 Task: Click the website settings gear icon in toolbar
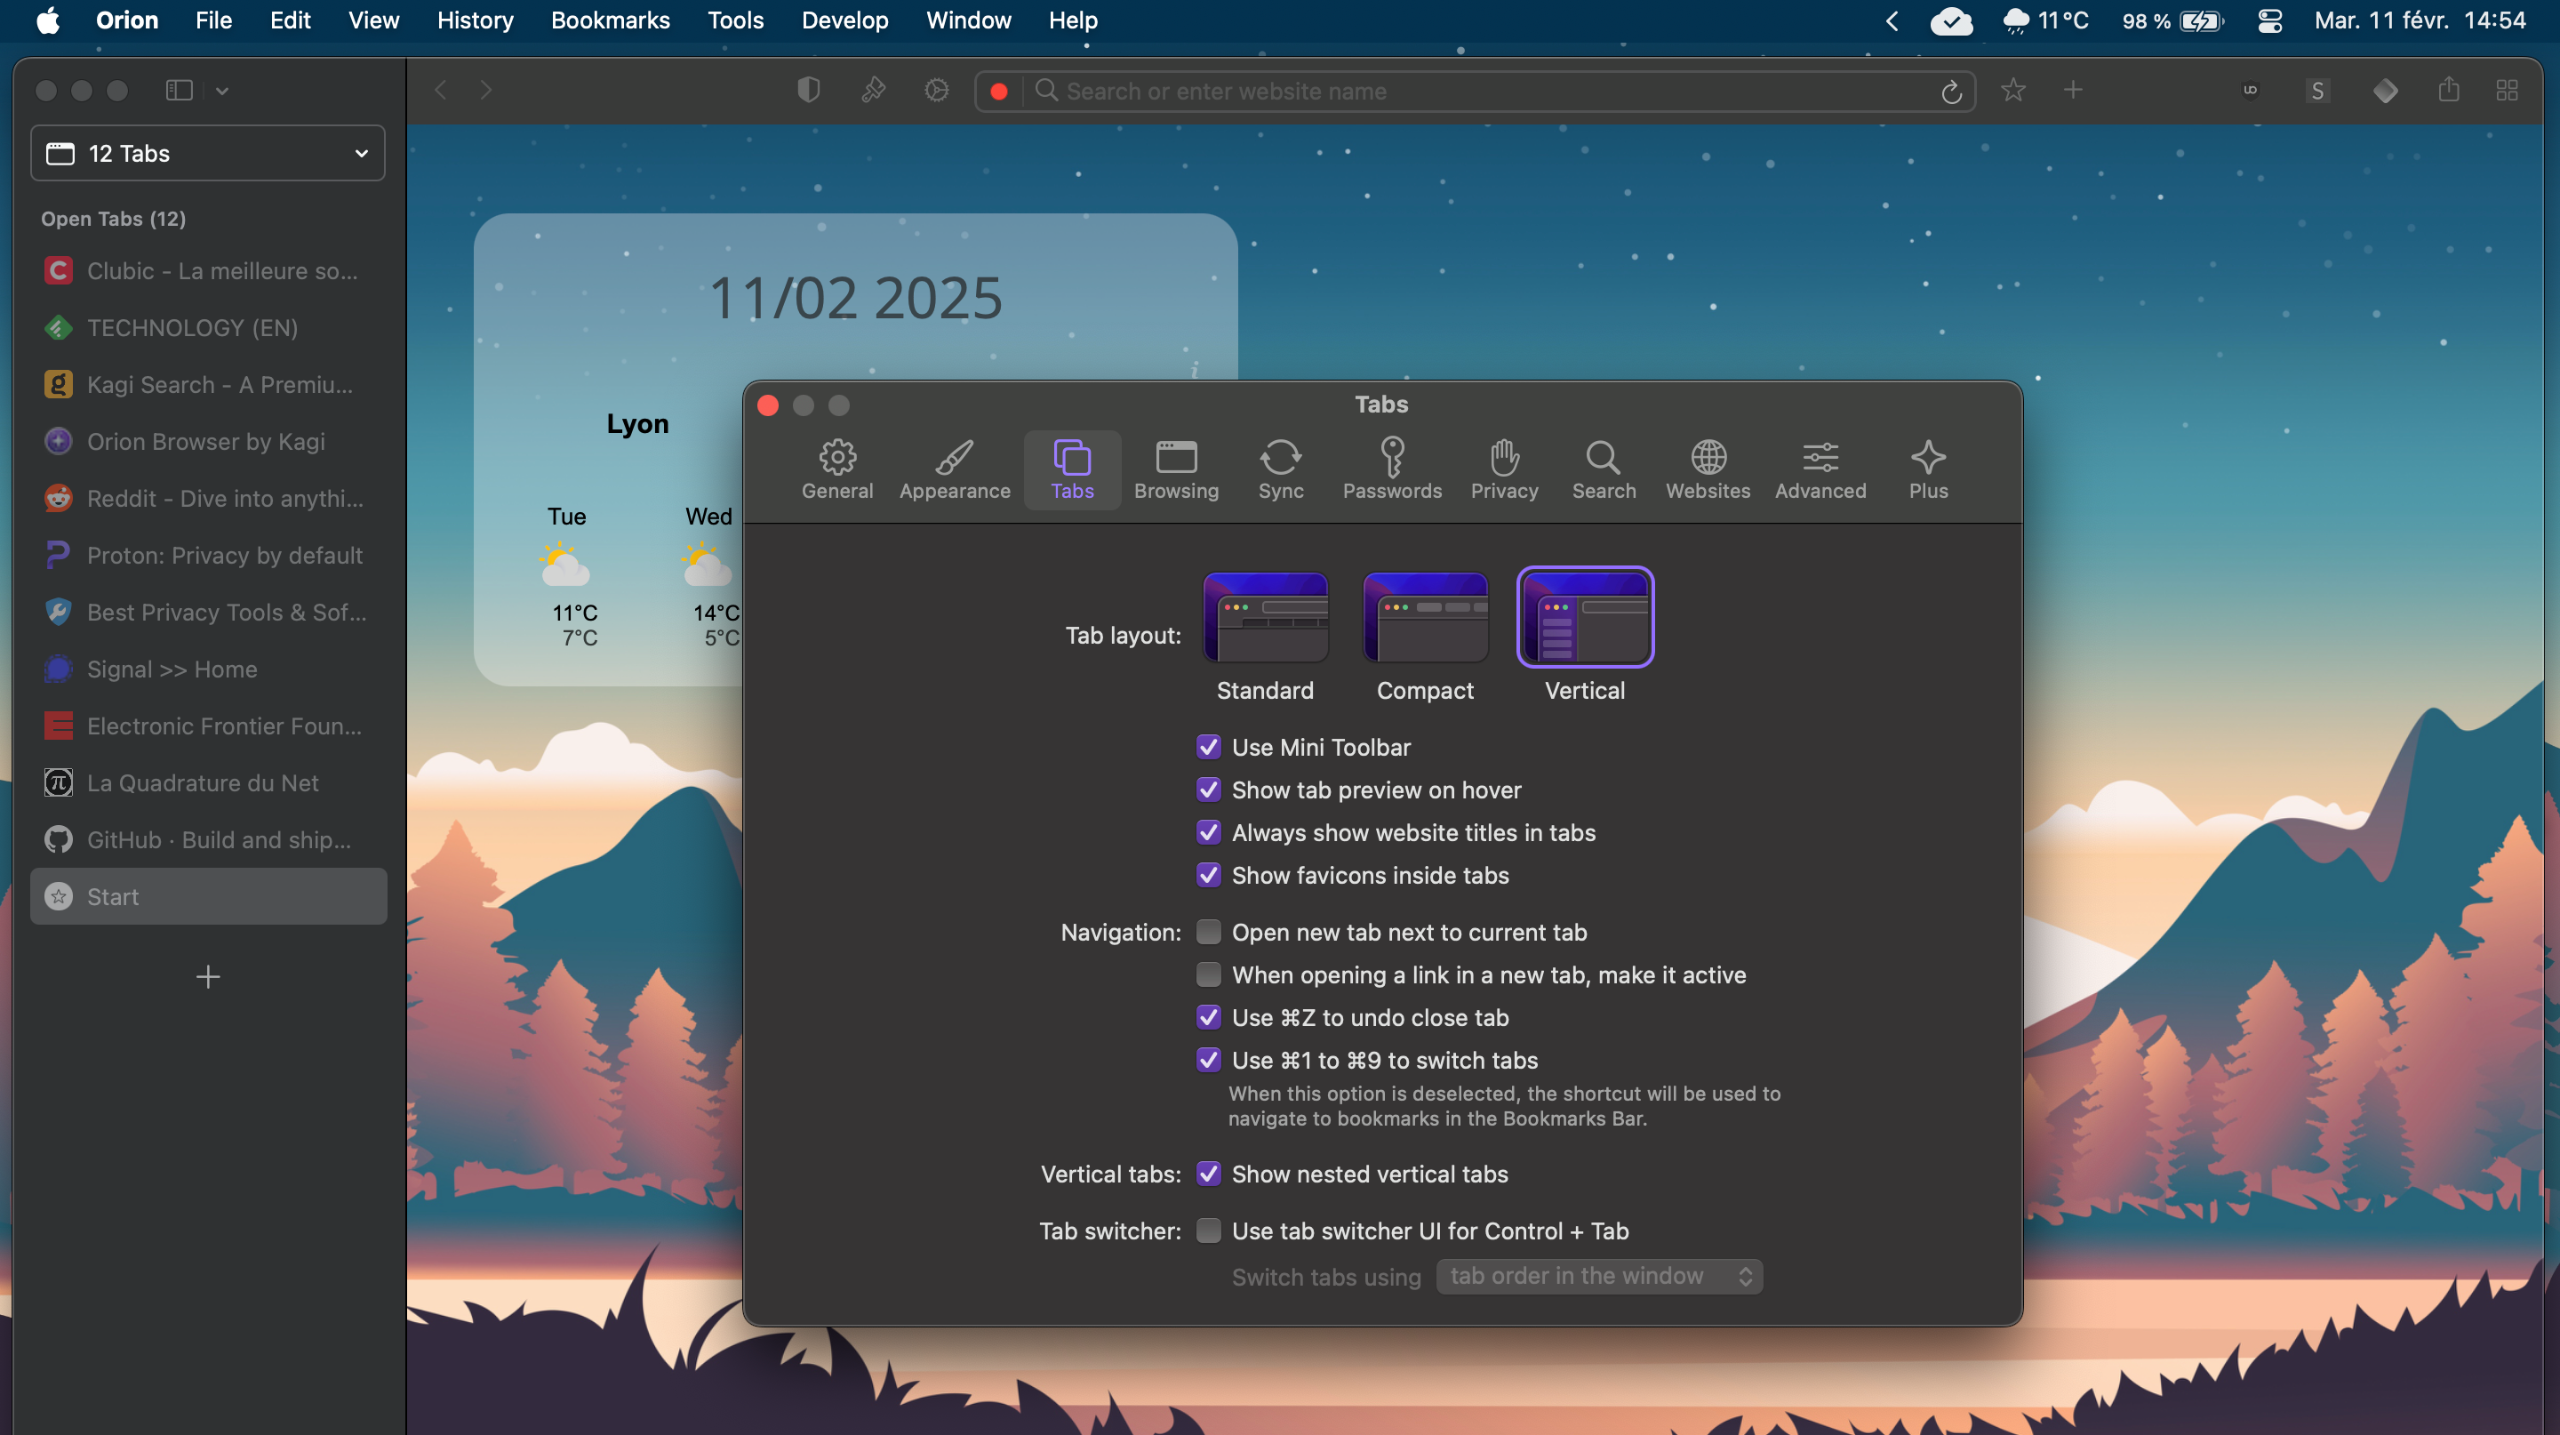click(936, 91)
